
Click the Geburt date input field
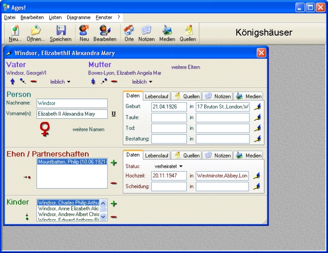[169, 107]
